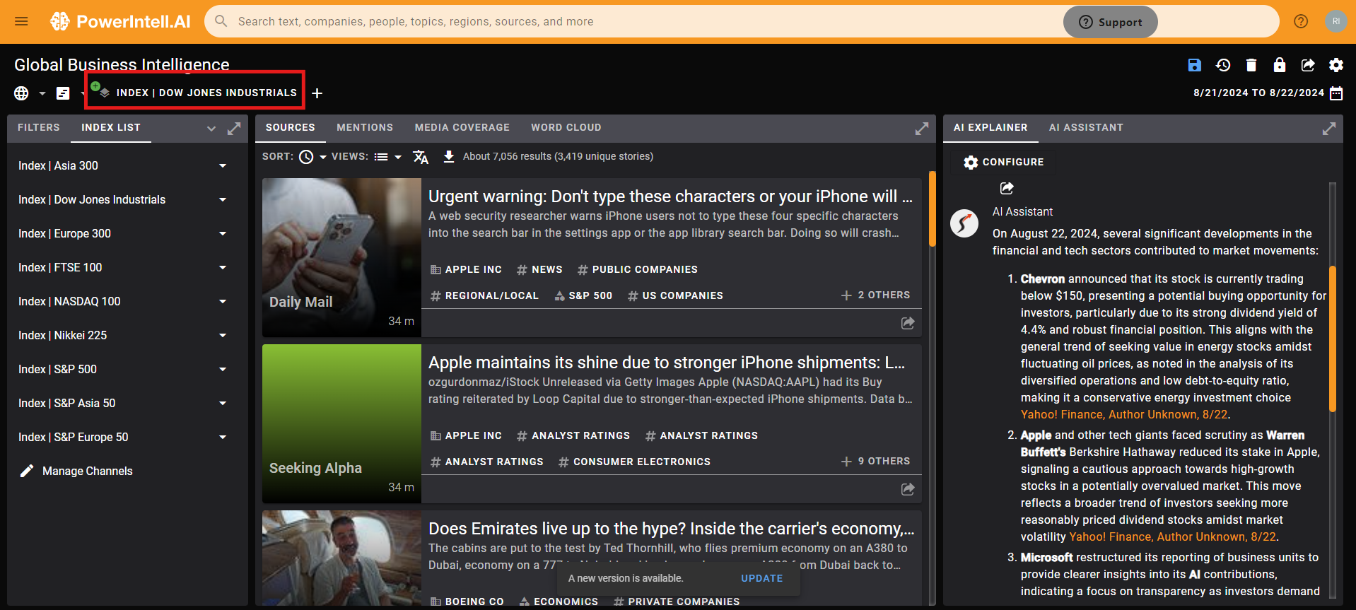Open the Word Cloud tab

click(x=566, y=128)
